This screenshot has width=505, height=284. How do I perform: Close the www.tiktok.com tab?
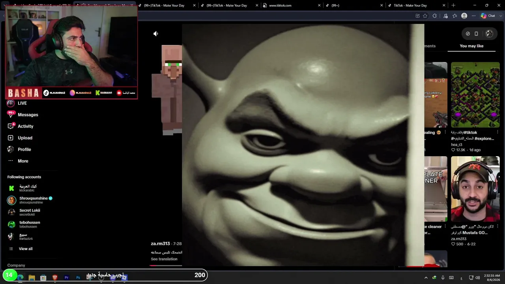point(319,6)
